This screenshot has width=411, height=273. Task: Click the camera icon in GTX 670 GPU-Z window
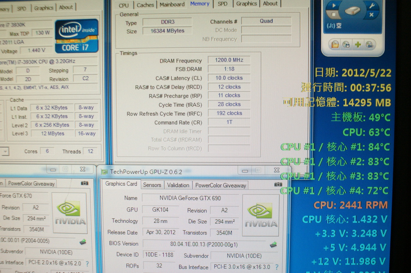(x=84, y=183)
